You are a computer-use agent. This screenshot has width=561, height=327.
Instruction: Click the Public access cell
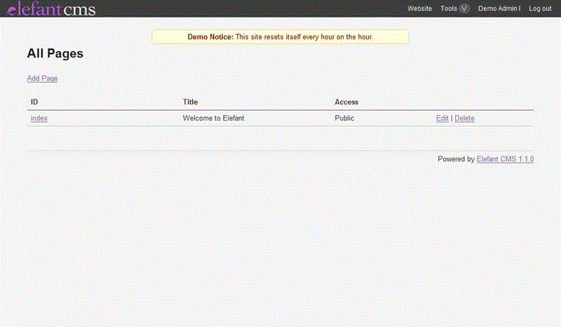coord(344,118)
